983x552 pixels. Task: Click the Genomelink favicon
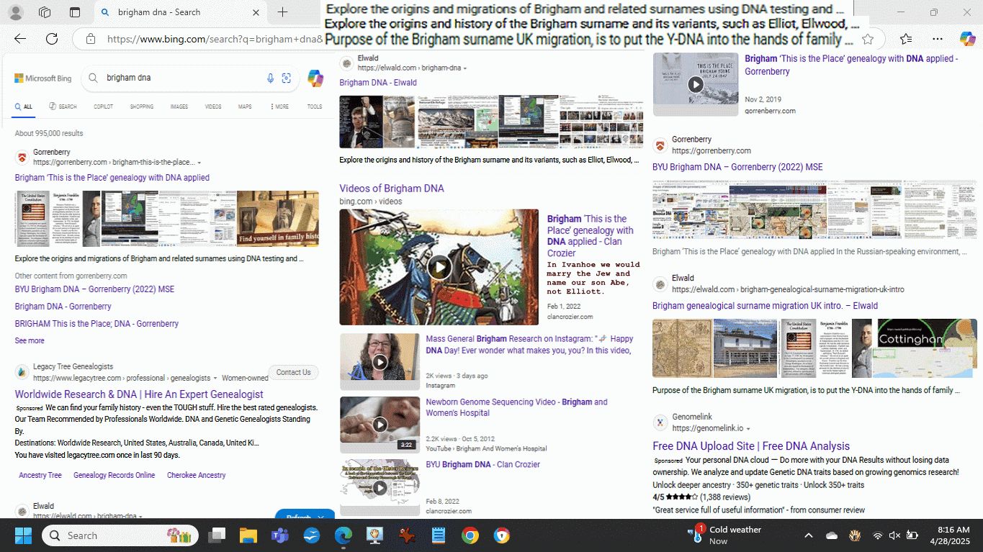(660, 422)
